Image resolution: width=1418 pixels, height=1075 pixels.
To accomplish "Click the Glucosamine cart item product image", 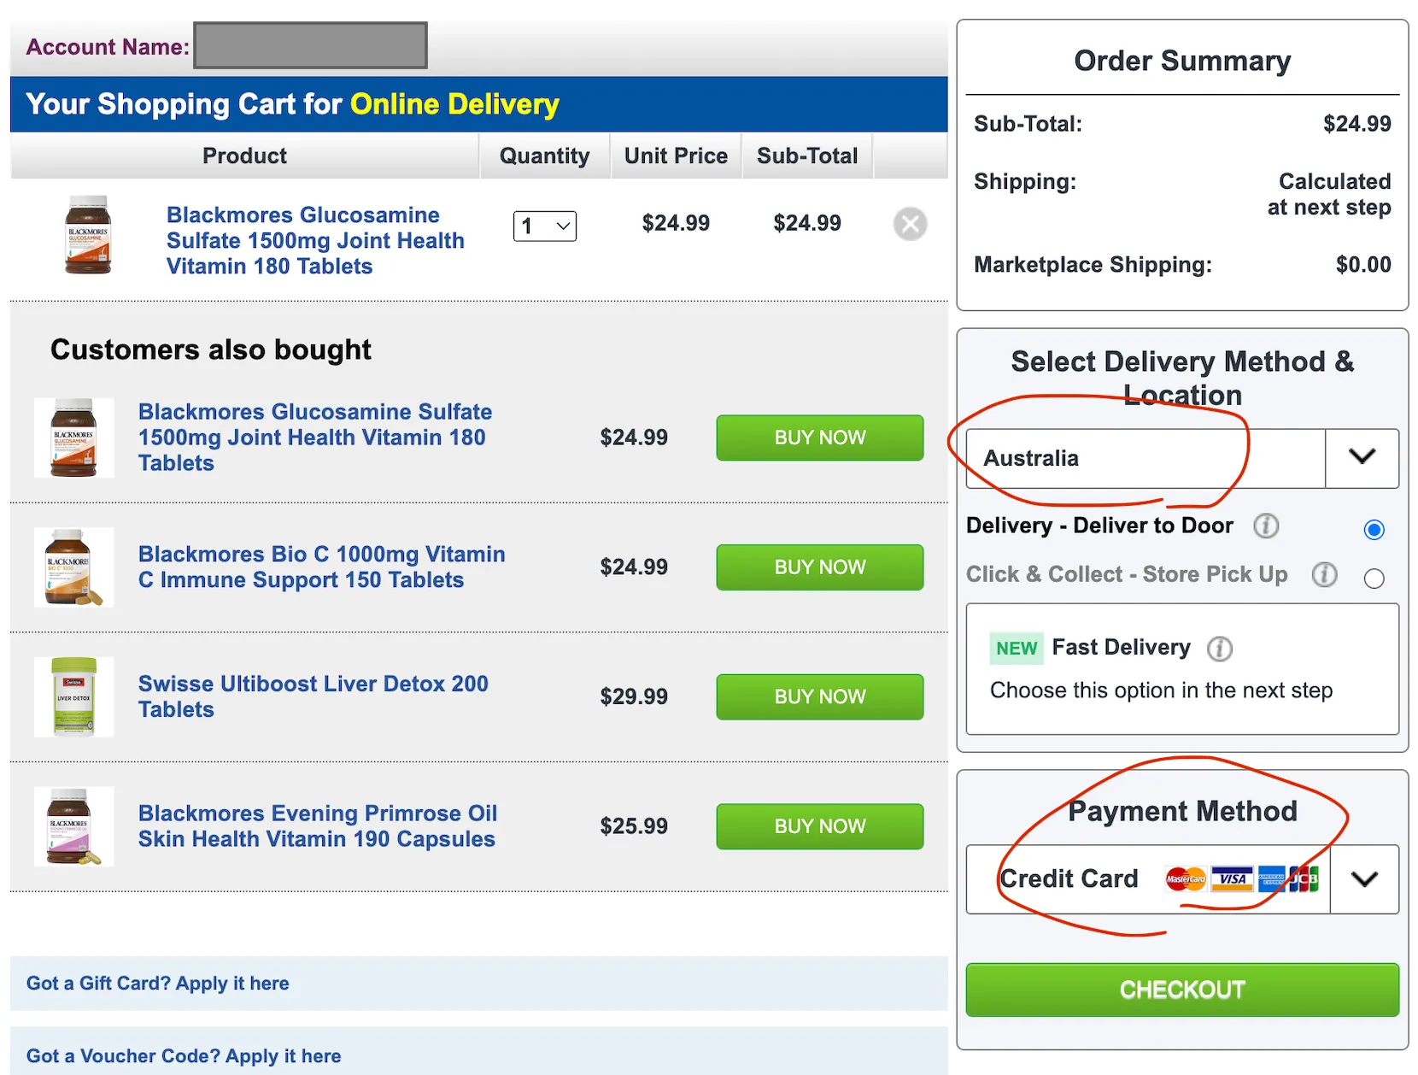I will [88, 235].
